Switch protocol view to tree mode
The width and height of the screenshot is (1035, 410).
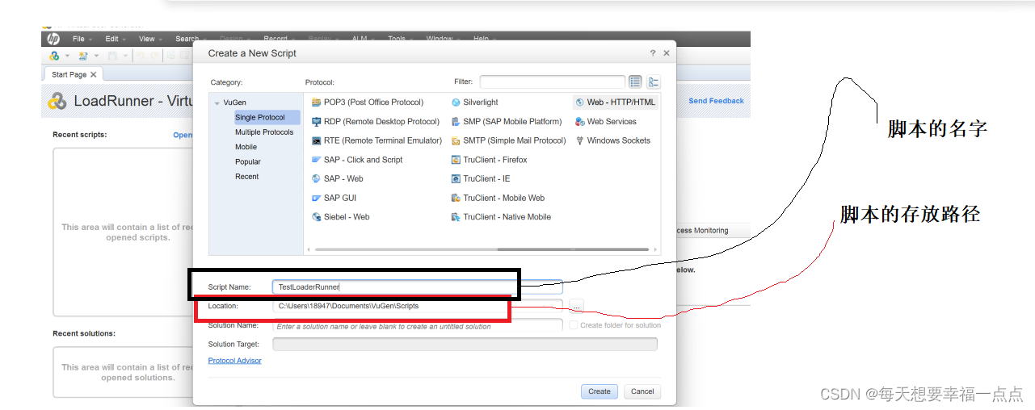(x=654, y=82)
